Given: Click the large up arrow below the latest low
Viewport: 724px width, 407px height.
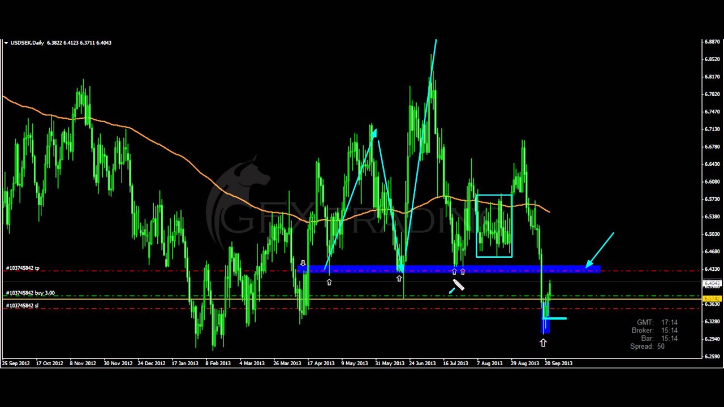Looking at the screenshot, I should [x=543, y=343].
